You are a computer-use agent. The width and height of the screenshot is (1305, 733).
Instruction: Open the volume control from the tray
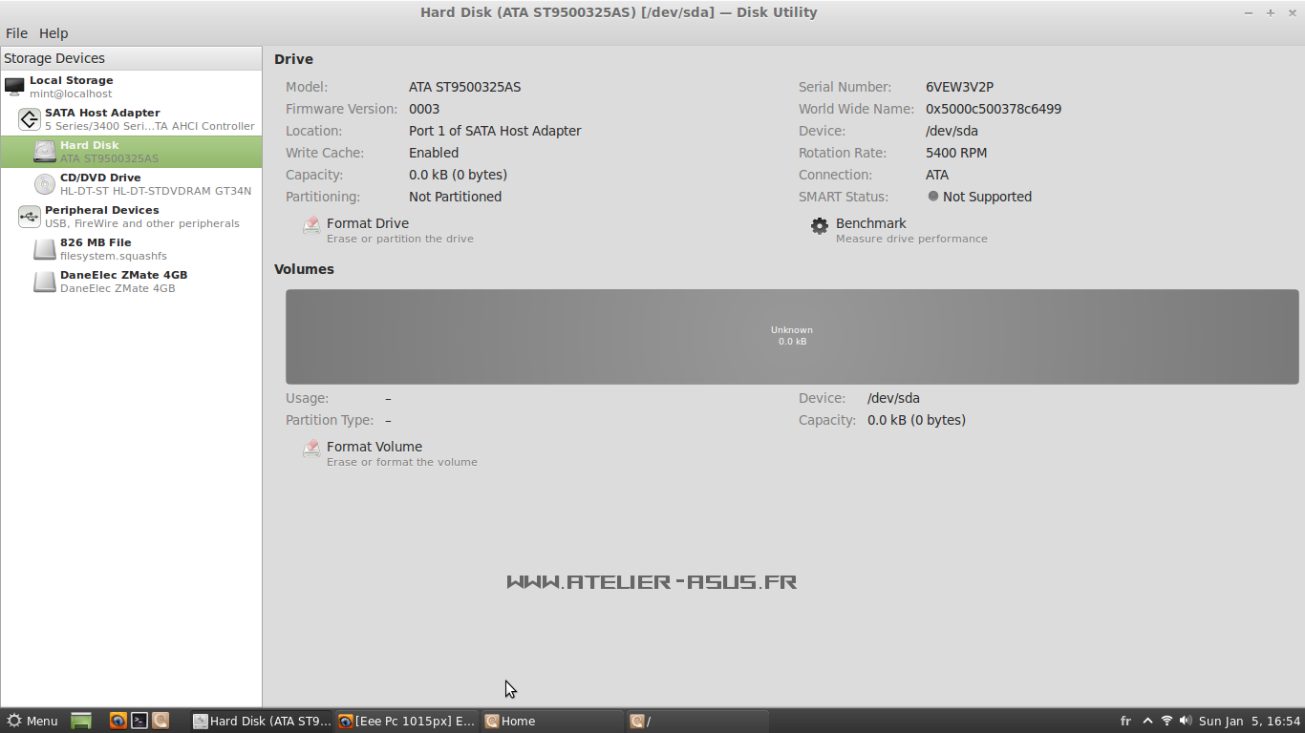pos(1186,721)
